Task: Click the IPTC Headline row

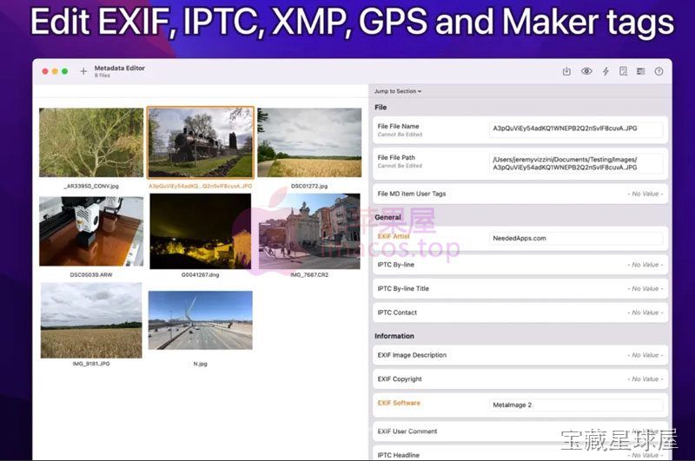Action: pos(520,454)
